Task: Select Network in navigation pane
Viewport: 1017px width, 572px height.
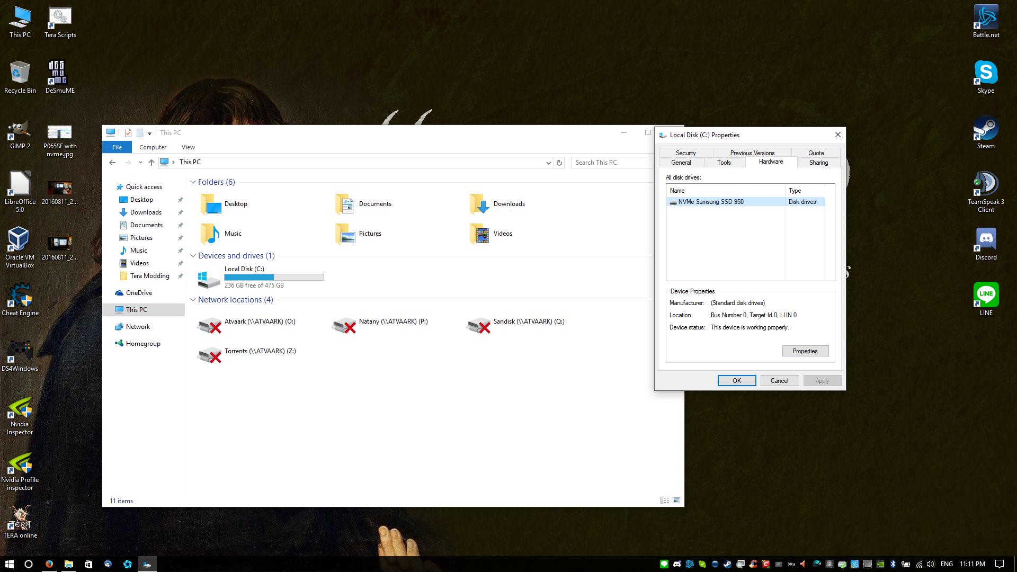Action: [x=138, y=327]
